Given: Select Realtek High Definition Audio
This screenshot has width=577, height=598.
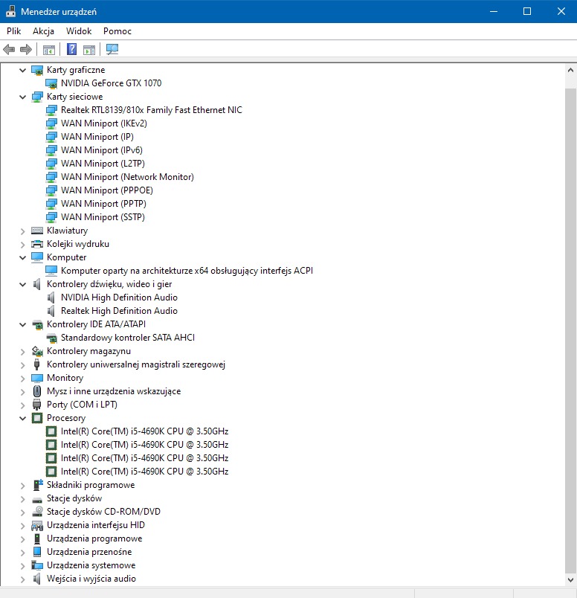Looking at the screenshot, I should click(x=119, y=311).
